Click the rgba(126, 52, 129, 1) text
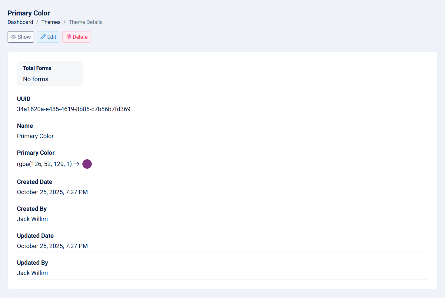This screenshot has height=298, width=445. (x=44, y=164)
